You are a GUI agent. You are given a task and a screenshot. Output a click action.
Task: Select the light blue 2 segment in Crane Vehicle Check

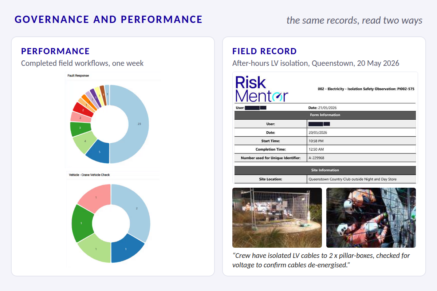(x=137, y=208)
